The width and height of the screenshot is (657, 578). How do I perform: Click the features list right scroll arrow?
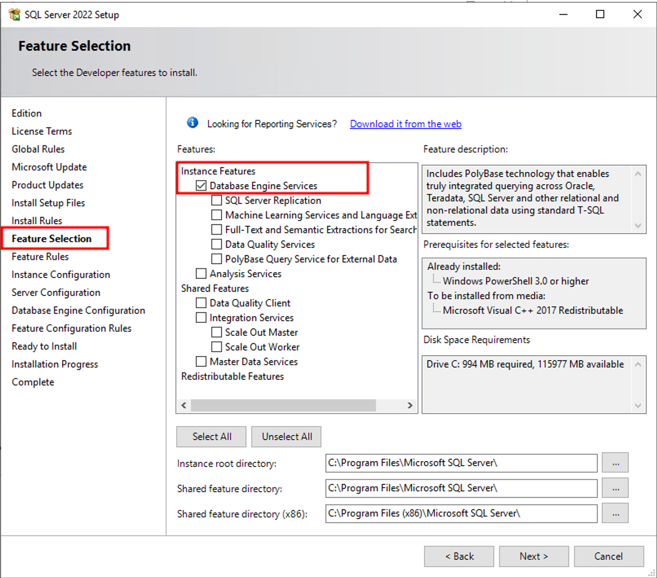410,405
